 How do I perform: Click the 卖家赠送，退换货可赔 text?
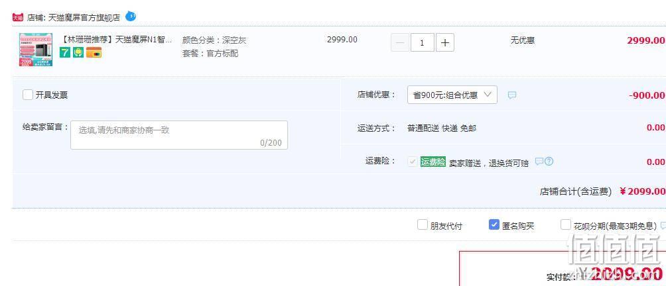pyautogui.click(x=489, y=163)
